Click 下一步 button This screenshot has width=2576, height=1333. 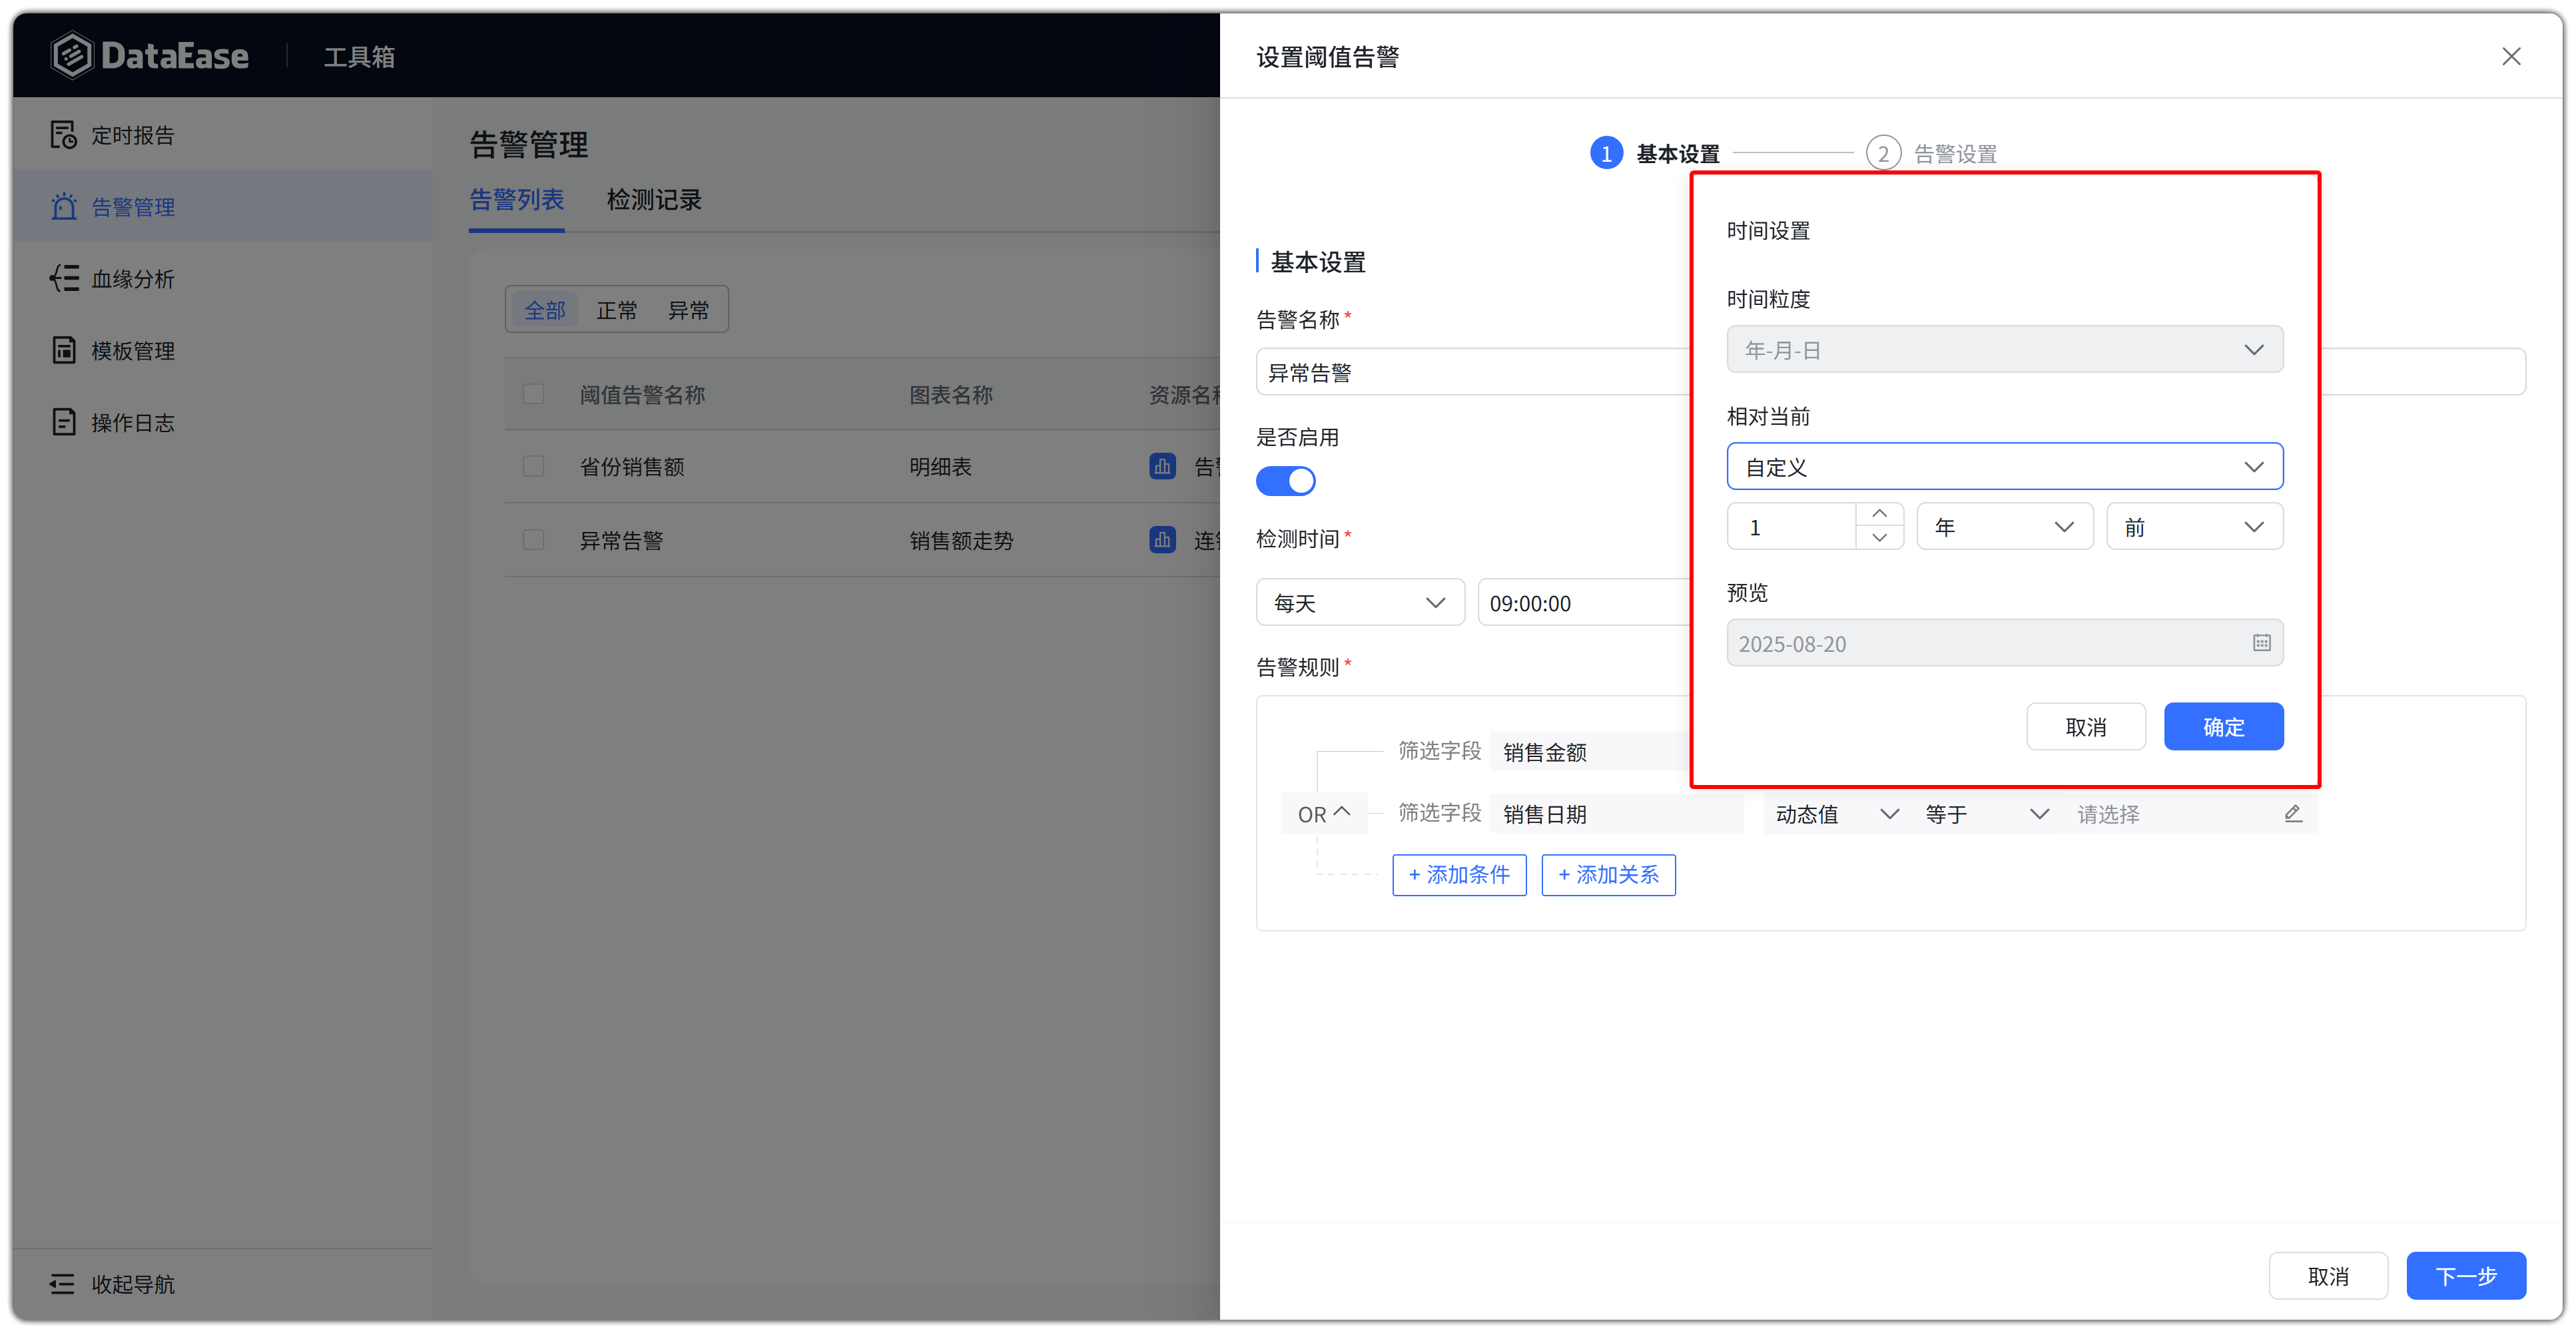point(2465,1276)
